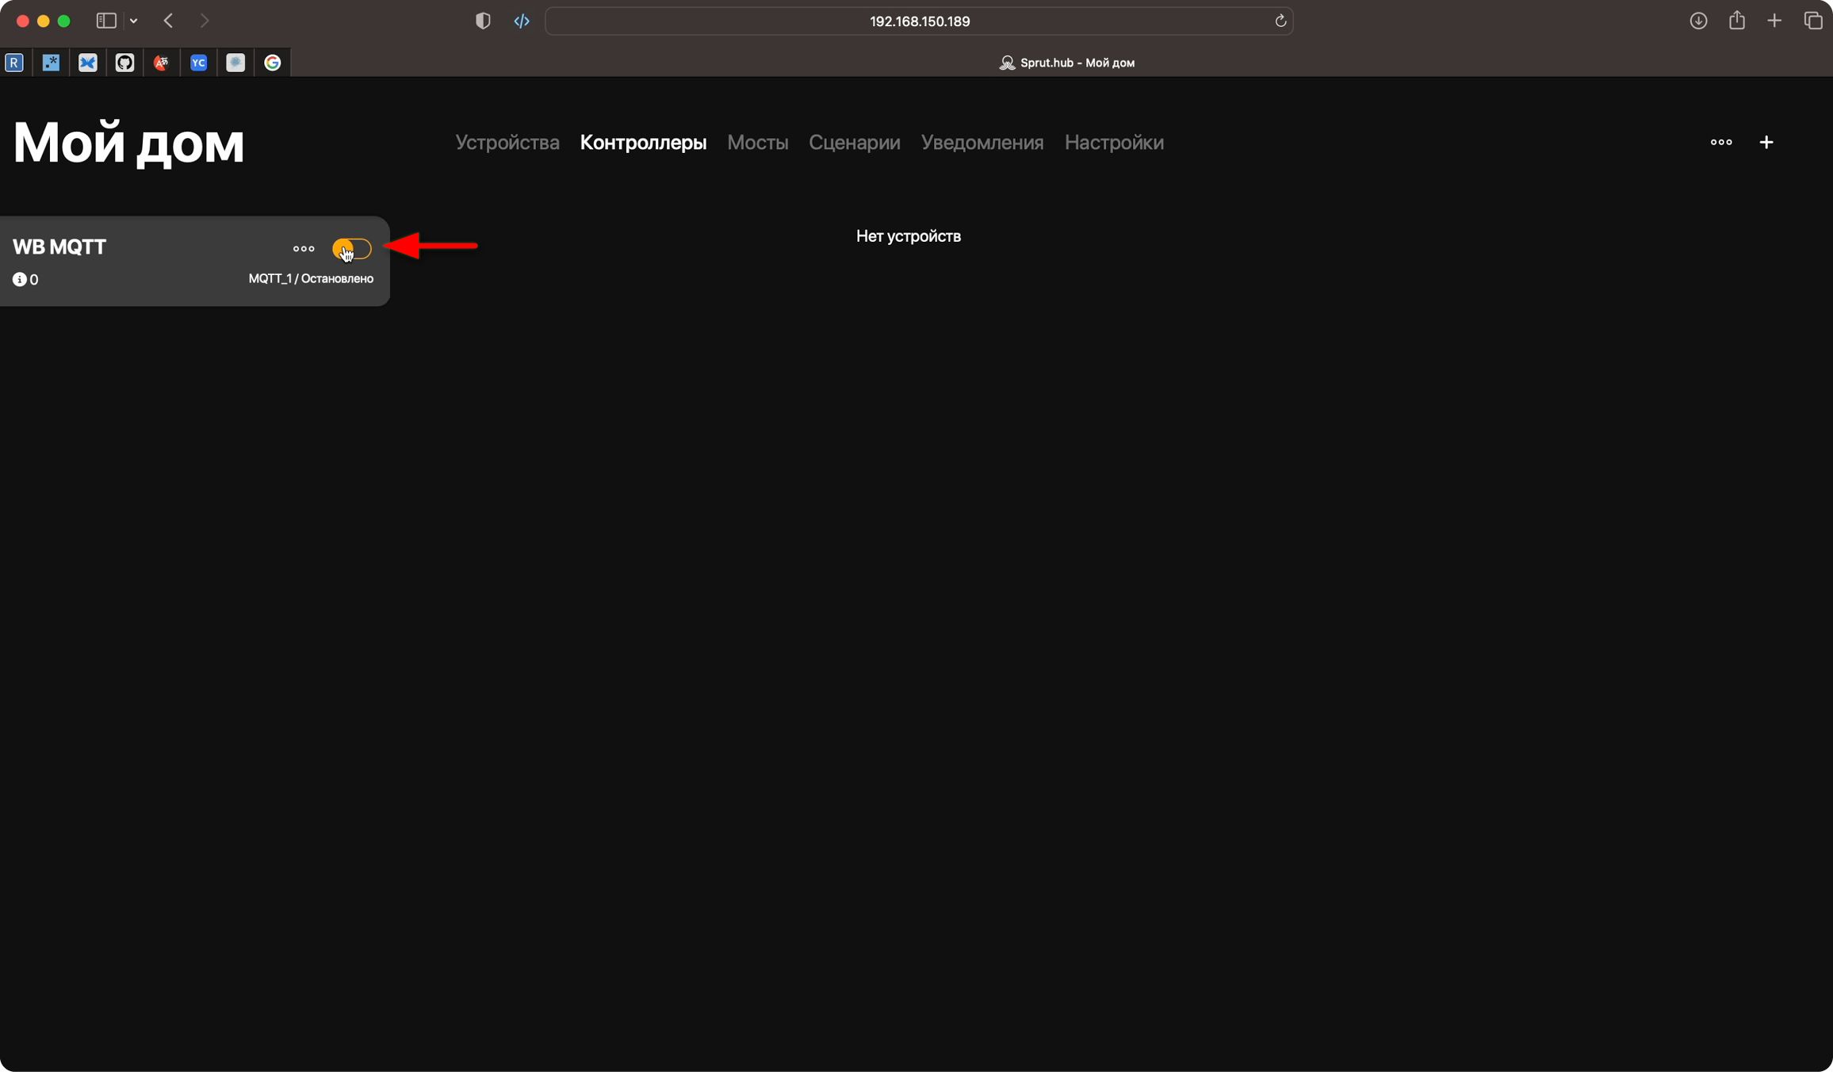This screenshot has height=1072, width=1833.
Task: Open the pinned R tab
Action: pyautogui.click(x=14, y=63)
